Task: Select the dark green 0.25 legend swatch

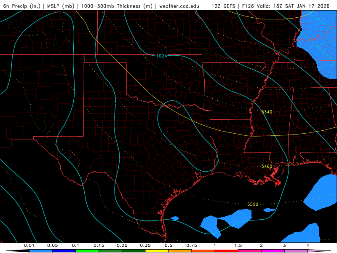Action: coord(134,251)
